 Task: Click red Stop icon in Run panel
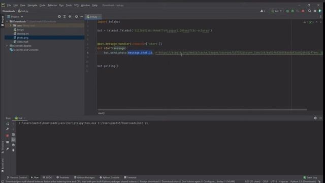point(8,136)
